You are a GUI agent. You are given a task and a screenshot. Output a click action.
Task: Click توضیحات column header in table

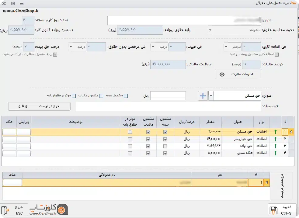(x=75, y=122)
